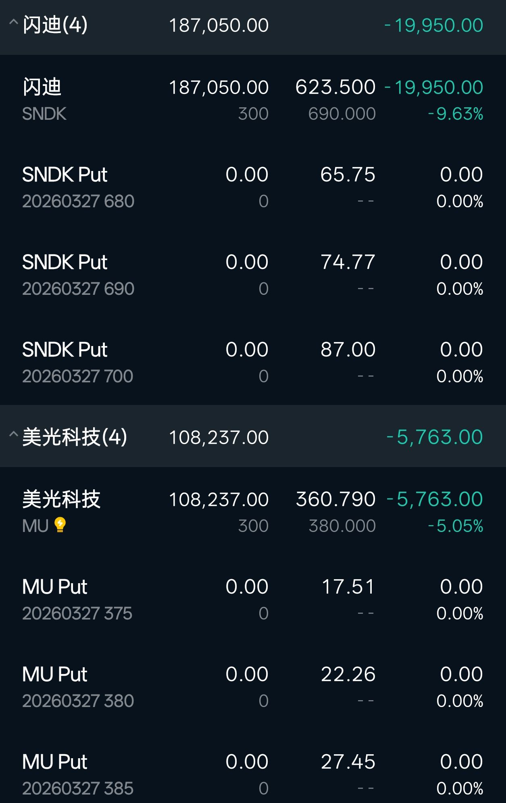Tap 美光科技 group market value 108,237.00
This screenshot has width=506, height=803.
[219, 438]
